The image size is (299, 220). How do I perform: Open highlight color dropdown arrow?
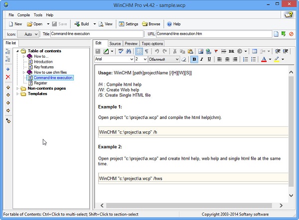tap(283, 59)
